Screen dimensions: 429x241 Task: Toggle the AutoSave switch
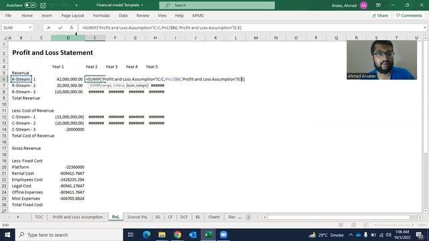coord(30,5)
